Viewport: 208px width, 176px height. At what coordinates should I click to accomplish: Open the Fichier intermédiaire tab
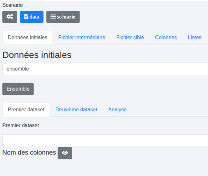(x=82, y=37)
